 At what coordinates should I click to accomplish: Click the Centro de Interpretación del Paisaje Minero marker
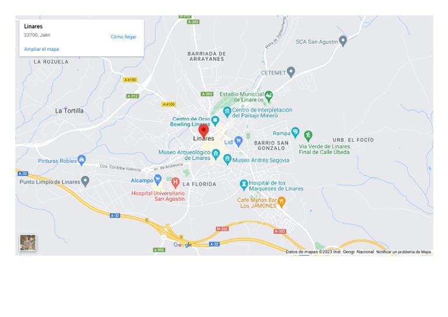[x=227, y=112]
